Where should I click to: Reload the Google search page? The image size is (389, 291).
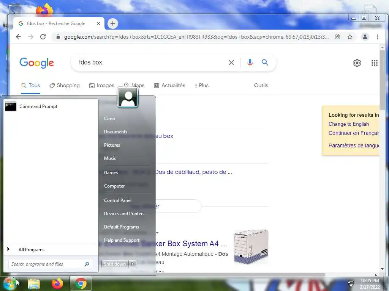(x=43, y=37)
